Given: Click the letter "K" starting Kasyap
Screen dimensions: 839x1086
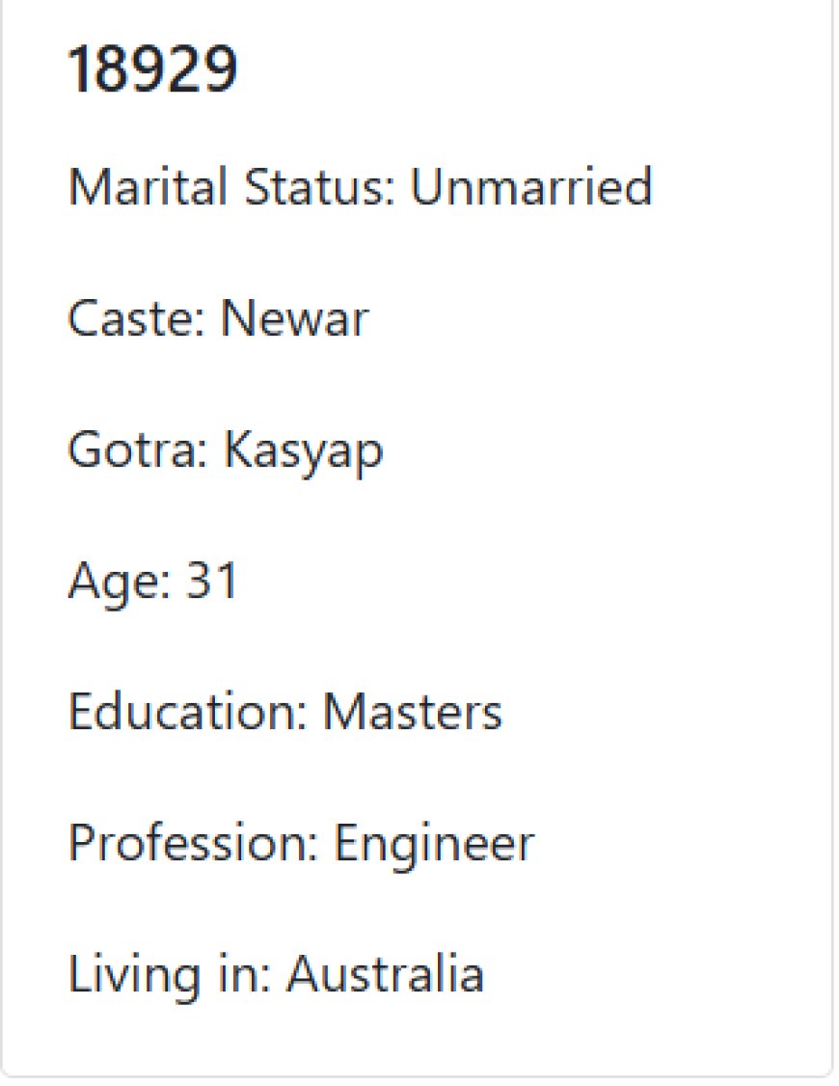Looking at the screenshot, I should pos(239,450).
